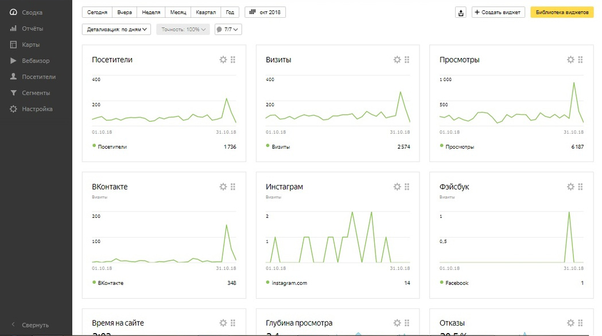This screenshot has height=336, width=602.
Task: Click the drag handle on Фэйсбук widget
Action: coord(581,187)
